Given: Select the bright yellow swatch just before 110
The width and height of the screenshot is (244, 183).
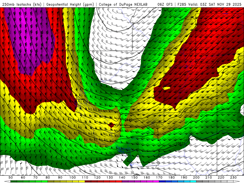Looking at the screenshot, I should point(82,181).
